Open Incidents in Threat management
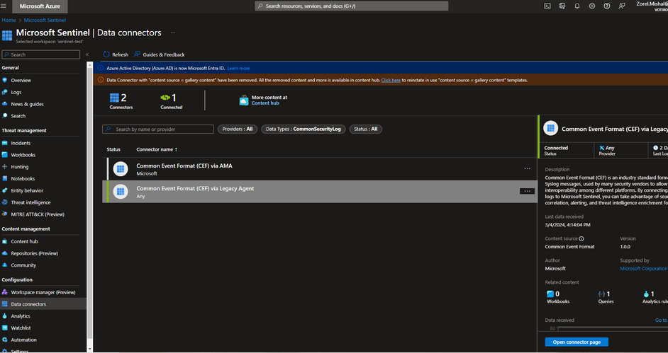This screenshot has width=668, height=353. [21, 143]
